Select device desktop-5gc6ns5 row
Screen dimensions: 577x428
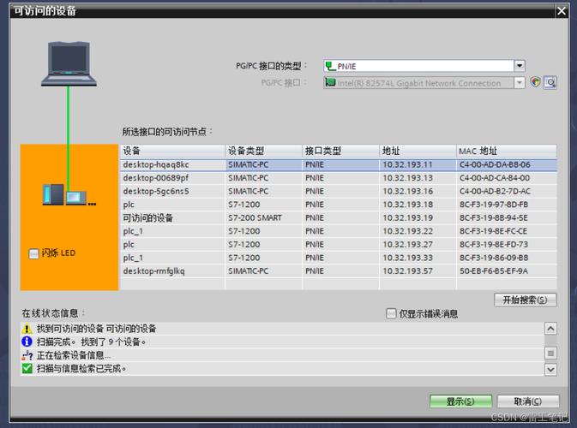[339, 191]
